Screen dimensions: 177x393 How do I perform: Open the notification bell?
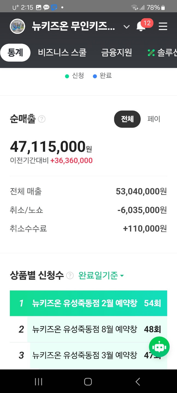click(x=141, y=26)
